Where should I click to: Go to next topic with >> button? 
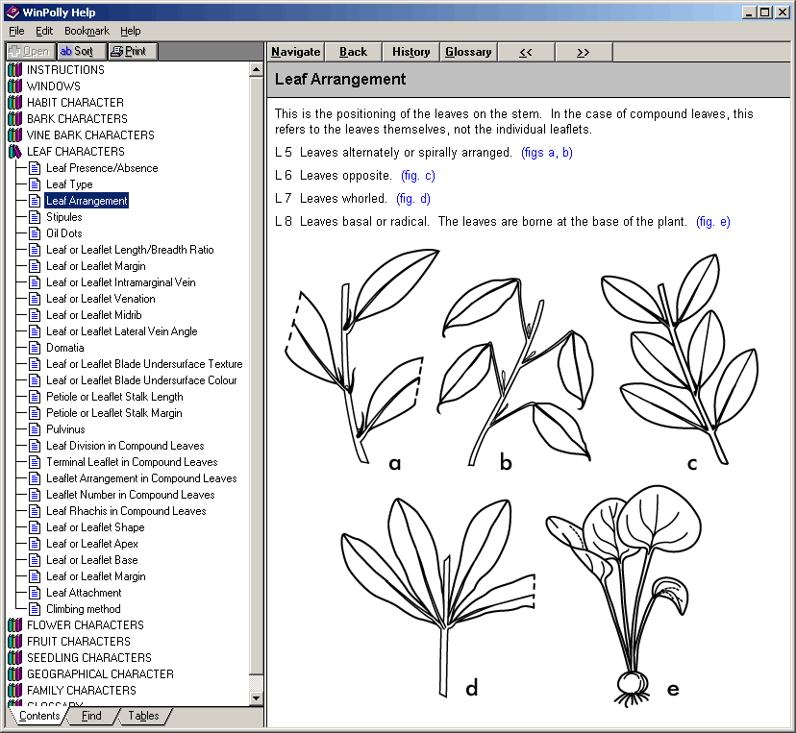coord(583,52)
